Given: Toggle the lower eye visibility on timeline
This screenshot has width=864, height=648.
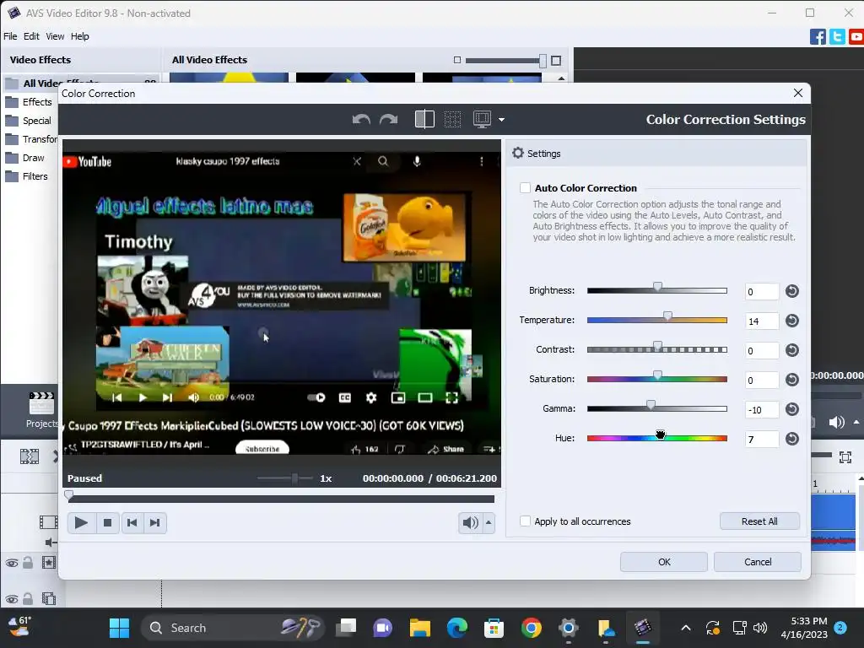Looking at the screenshot, I should (12, 599).
